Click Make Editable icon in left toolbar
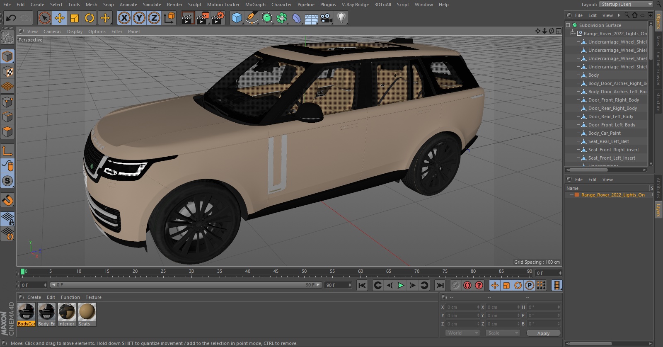Screen dimensions: 663x347 tap(7, 37)
